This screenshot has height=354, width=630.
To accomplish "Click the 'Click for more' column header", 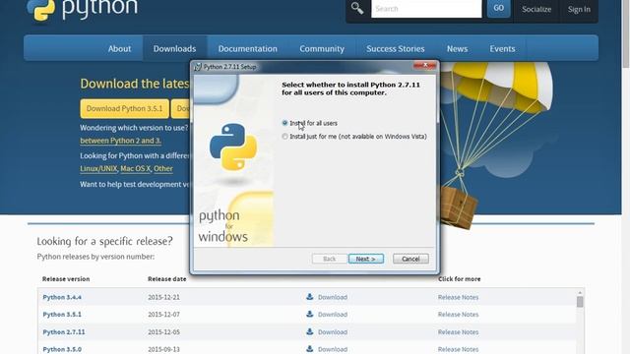I will pos(460,279).
